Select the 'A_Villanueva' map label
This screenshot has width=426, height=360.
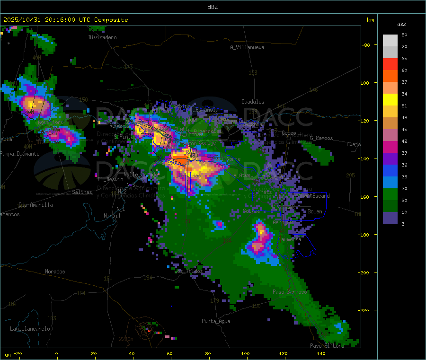coord(247,47)
